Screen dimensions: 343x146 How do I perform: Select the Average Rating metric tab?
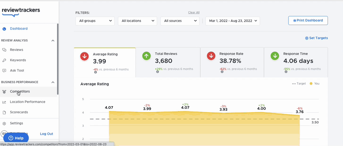pyautogui.click(x=105, y=63)
